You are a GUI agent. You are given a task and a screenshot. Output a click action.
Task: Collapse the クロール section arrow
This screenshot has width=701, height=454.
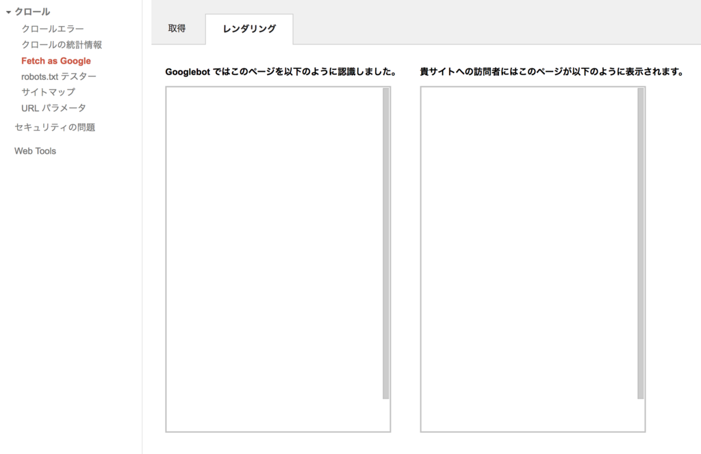pos(8,12)
